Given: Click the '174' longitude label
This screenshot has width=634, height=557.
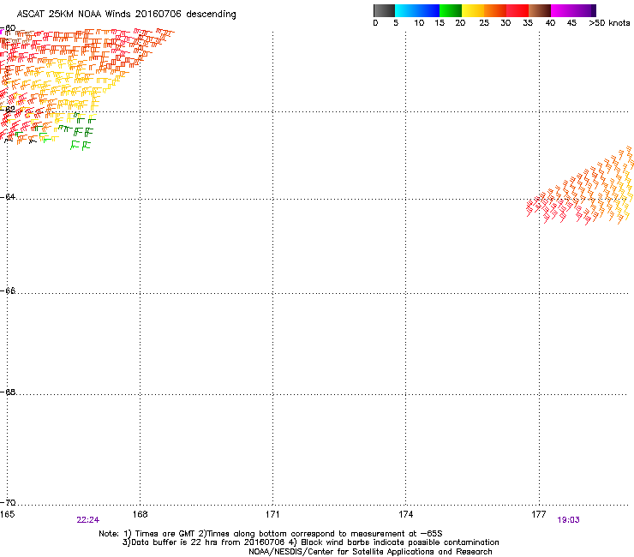Looking at the screenshot, I should click(405, 514).
